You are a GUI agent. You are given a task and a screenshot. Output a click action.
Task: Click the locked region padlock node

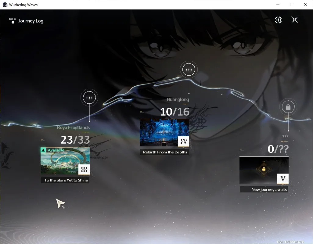[x=288, y=107]
